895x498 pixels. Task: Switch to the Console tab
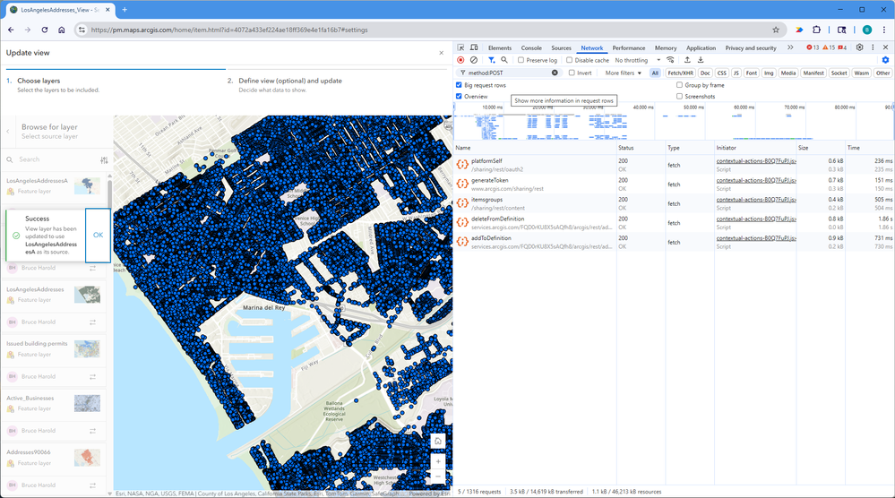(531, 47)
